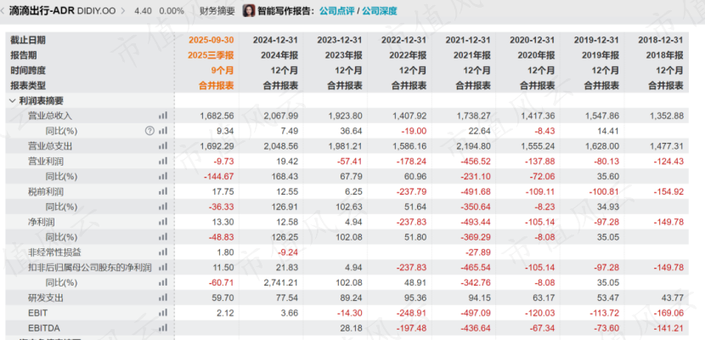705x340 pixels.
Task: Click AI assistant avatar icon
Action: point(250,11)
